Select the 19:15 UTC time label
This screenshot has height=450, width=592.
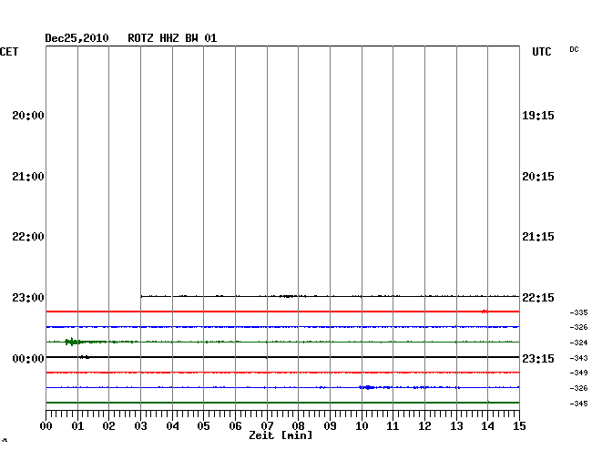[x=538, y=116]
